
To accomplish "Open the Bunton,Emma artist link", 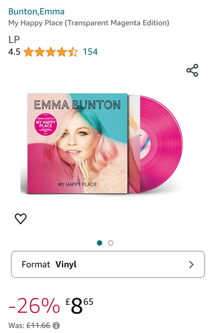I will point(36,12).
